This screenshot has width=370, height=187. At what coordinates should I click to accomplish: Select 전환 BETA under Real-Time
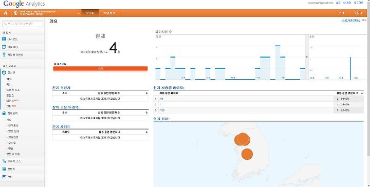click(x=11, y=106)
